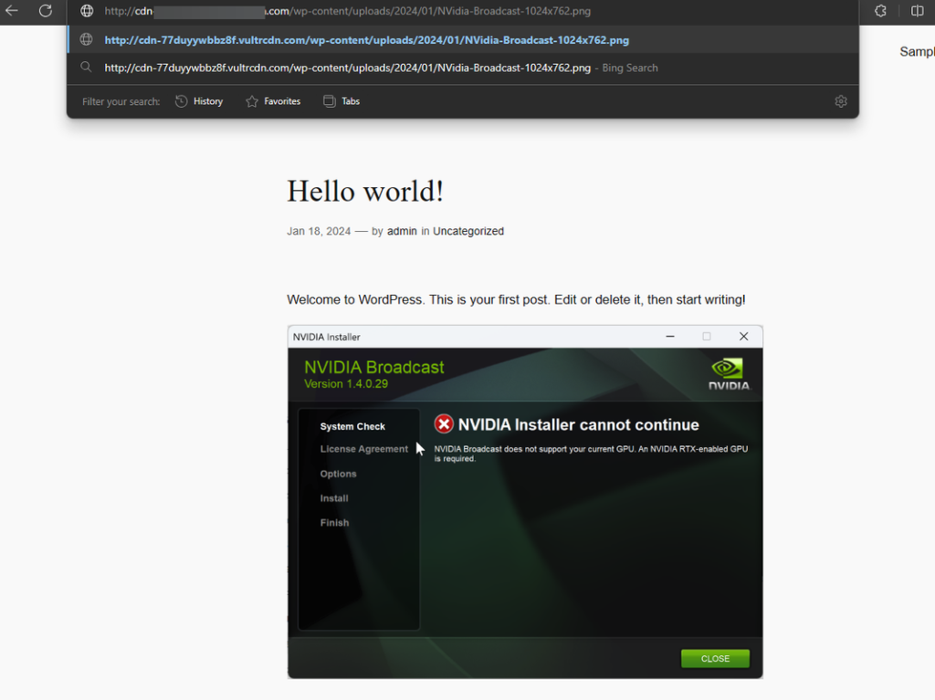Choose the Bing Search suggestion row

click(x=463, y=68)
